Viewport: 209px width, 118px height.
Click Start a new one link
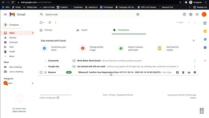19,111
